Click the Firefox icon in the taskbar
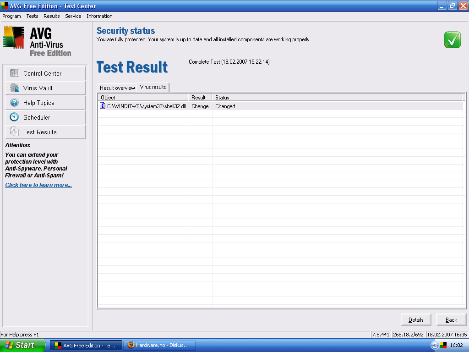Image resolution: width=469 pixels, height=352 pixels. (131, 345)
